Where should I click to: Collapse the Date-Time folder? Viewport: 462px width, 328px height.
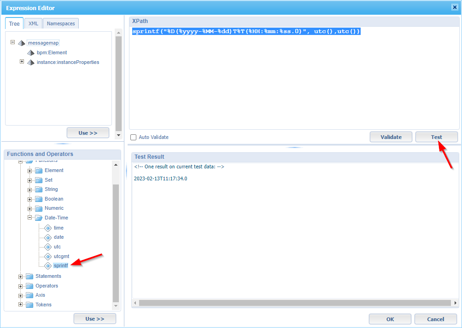point(30,218)
